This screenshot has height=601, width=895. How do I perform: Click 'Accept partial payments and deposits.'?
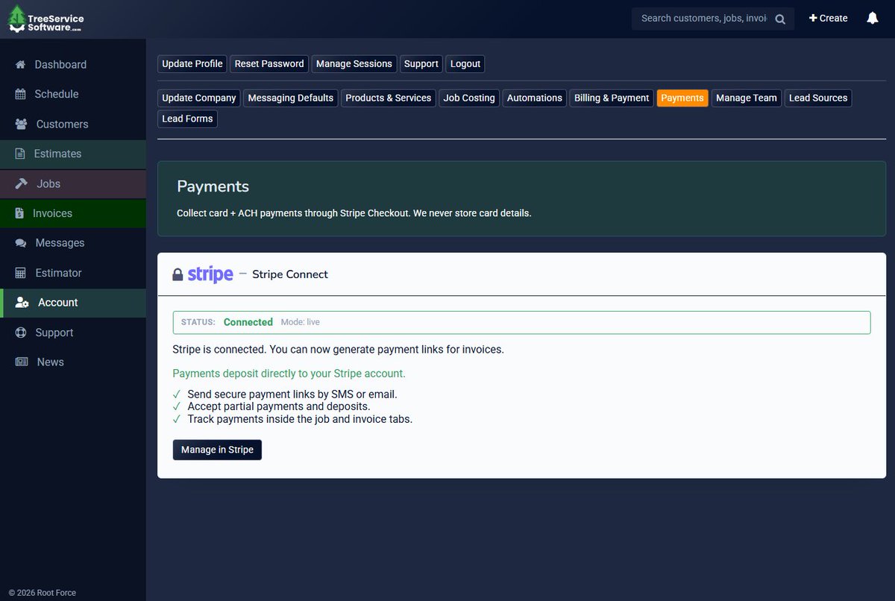[279, 406]
